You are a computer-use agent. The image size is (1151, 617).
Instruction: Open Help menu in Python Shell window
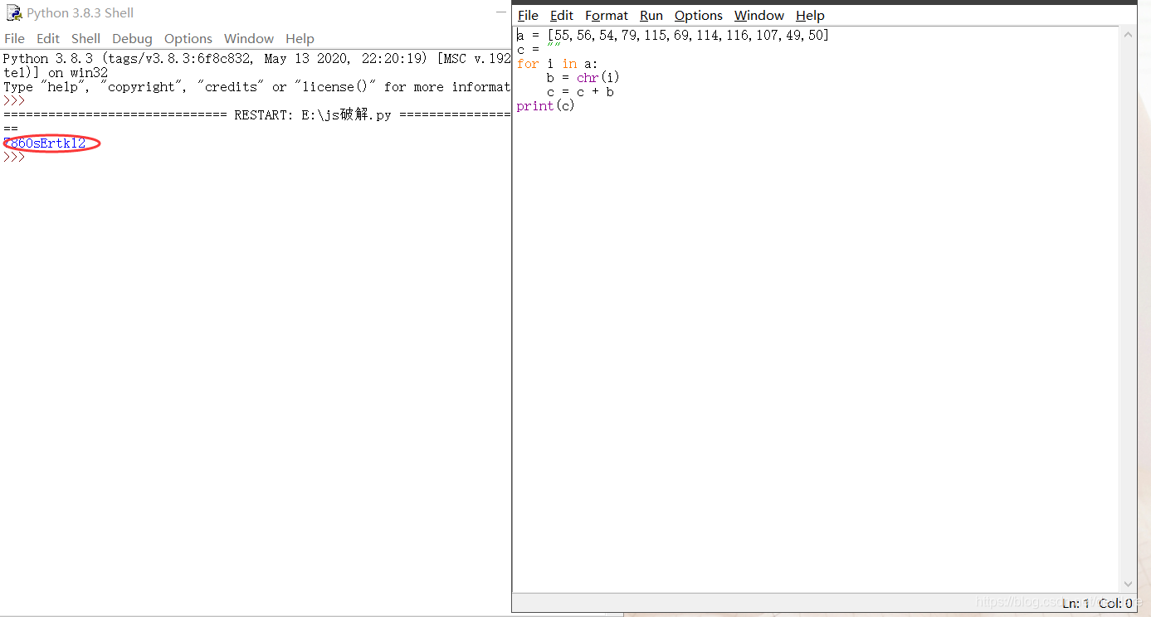coord(300,39)
